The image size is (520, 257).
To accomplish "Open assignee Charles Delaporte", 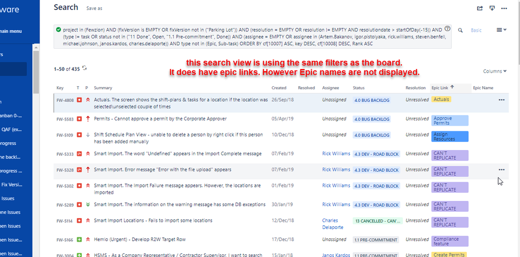I will click(333, 224).
